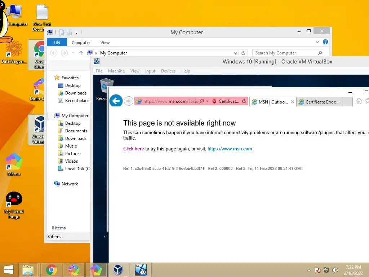The image size is (369, 277).
Task: Open Explorer help question mark icon
Action: pos(325,42)
